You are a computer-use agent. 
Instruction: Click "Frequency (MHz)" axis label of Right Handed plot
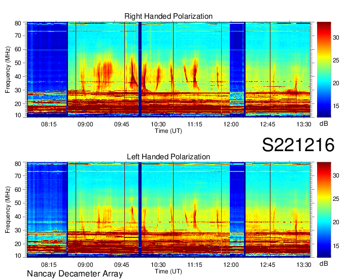[x=8, y=69]
